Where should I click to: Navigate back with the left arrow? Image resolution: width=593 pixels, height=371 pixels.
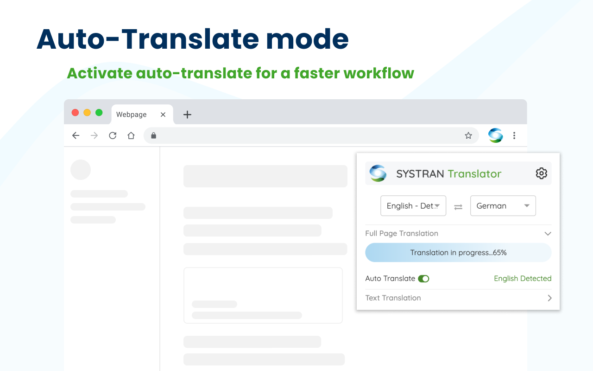tap(76, 135)
